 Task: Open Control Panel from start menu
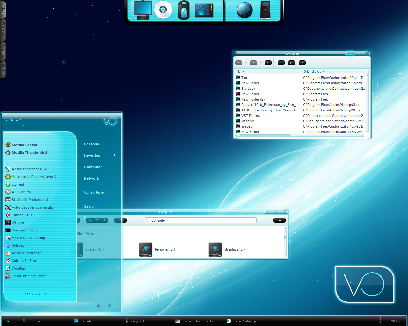[94, 192]
